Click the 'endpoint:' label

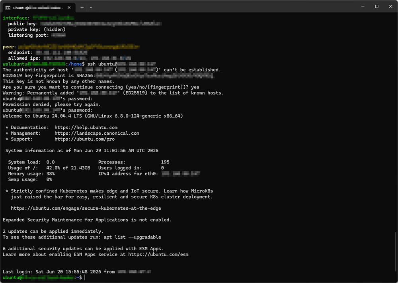(x=20, y=52)
